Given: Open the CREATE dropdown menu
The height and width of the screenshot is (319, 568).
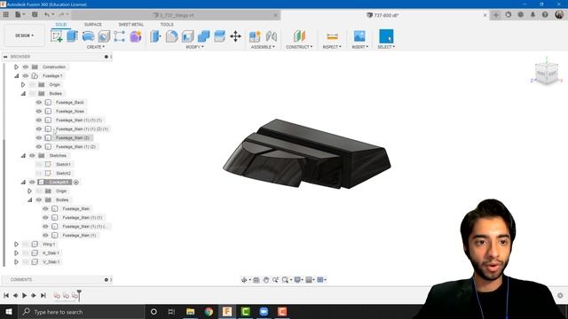Looking at the screenshot, I should (x=96, y=47).
